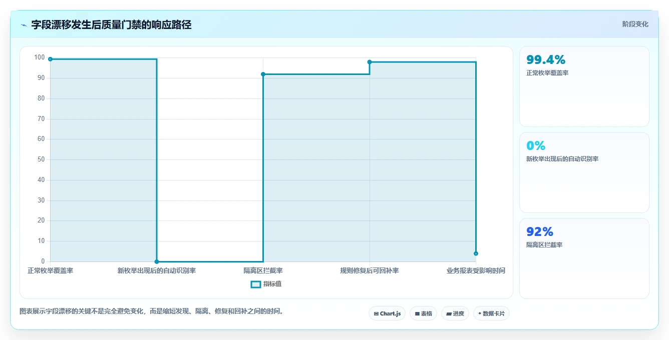Click the data point at 规则修复后可回补率
The width and height of the screenshot is (669, 340).
(370, 62)
